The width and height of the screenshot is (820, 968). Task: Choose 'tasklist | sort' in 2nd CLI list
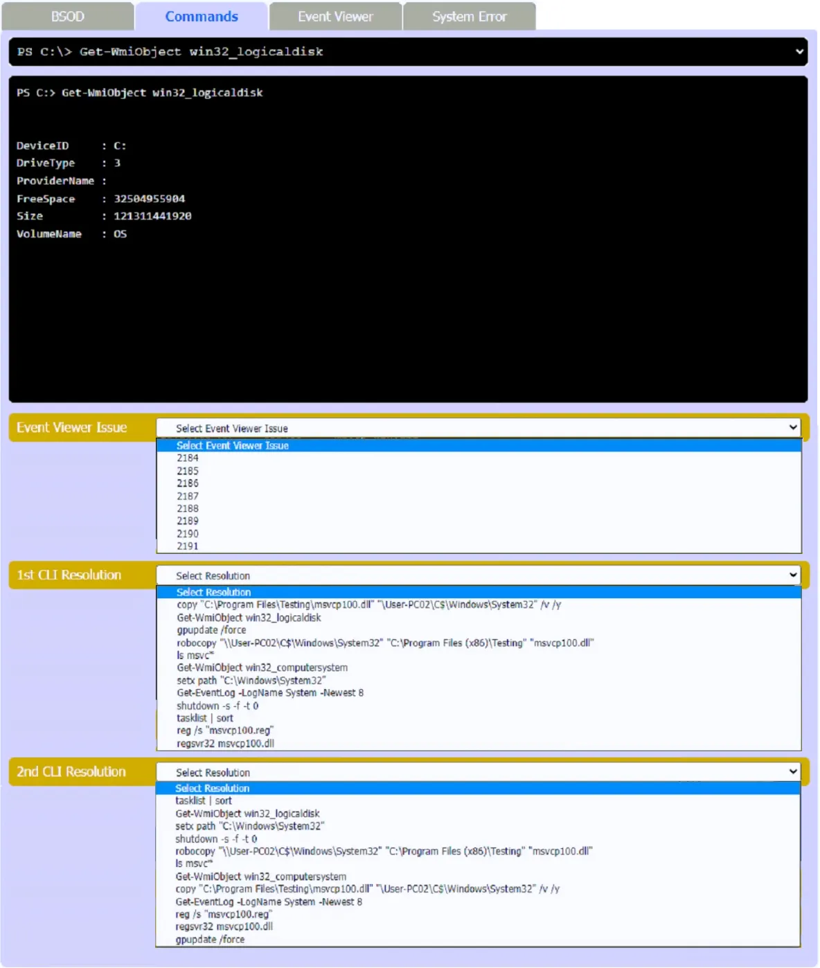click(x=478, y=801)
